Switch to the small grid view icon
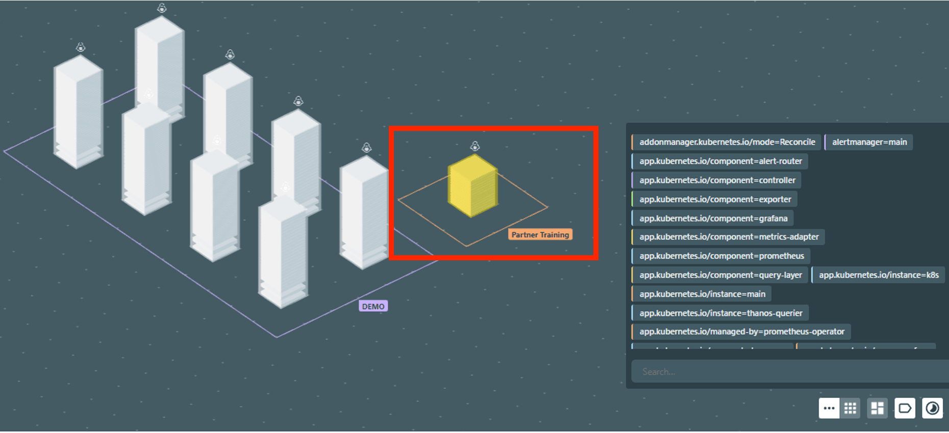Viewport: 949px width, 433px height. pos(850,408)
